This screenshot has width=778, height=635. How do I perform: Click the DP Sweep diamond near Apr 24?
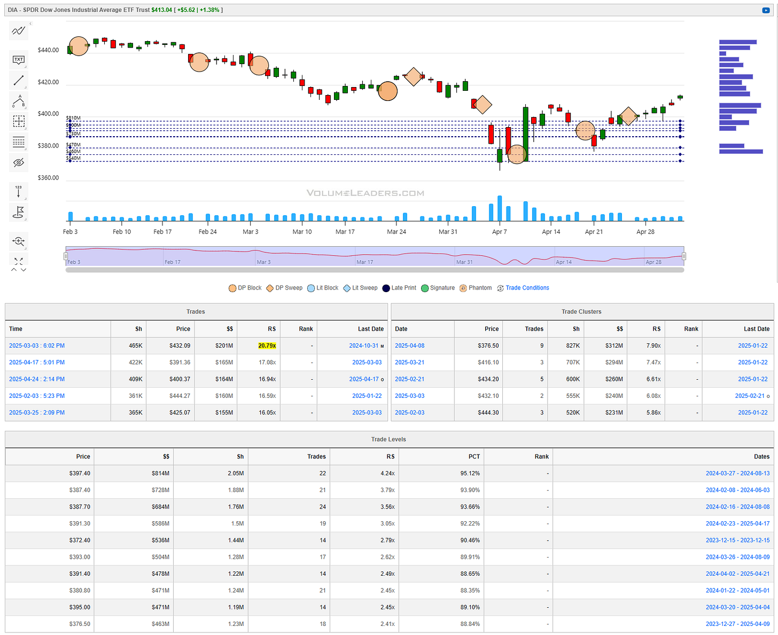(628, 116)
